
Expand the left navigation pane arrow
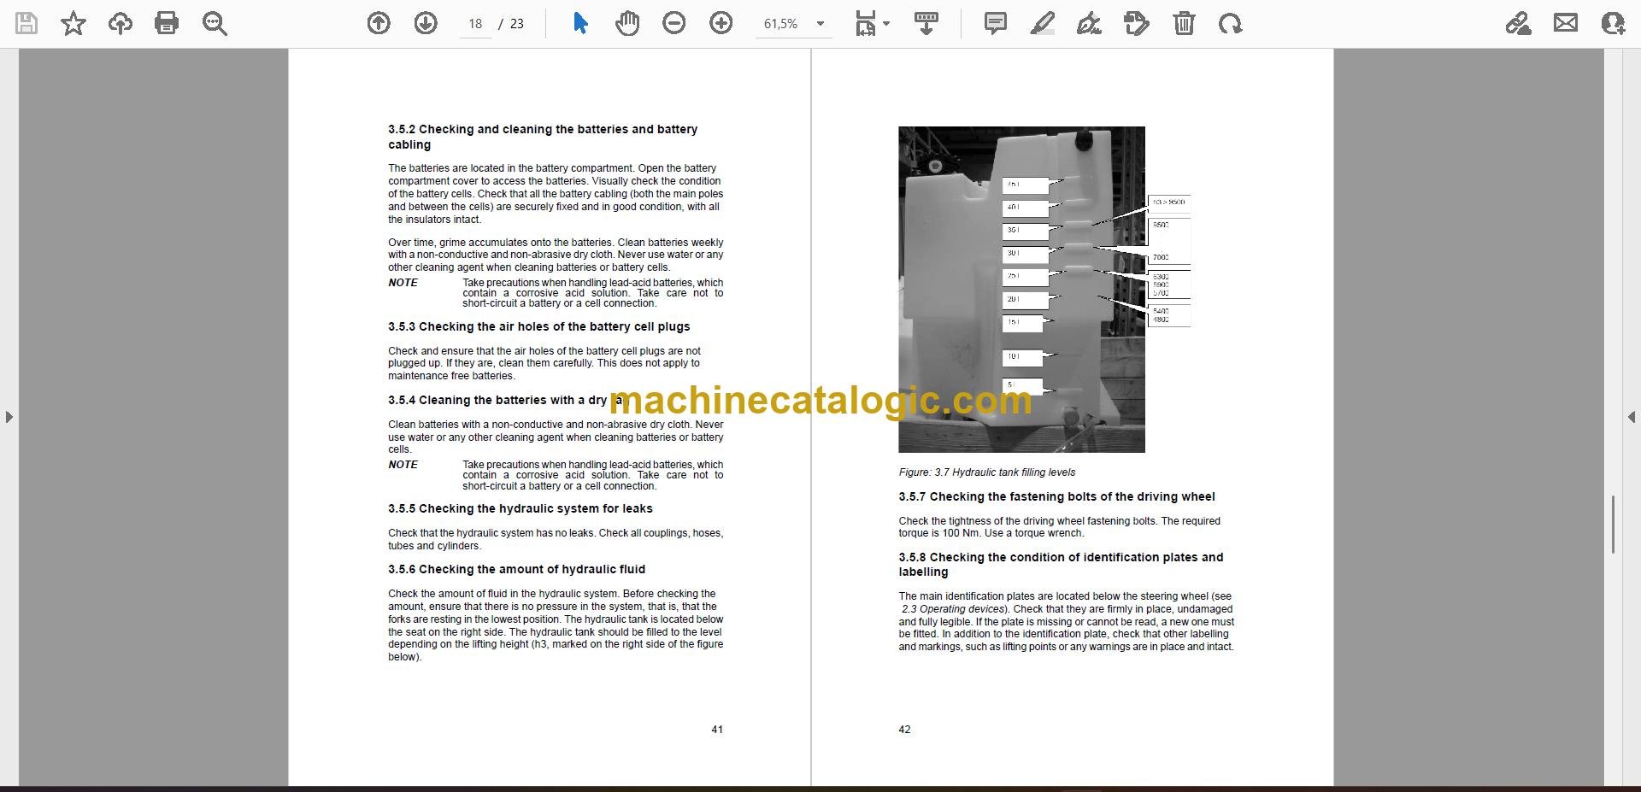click(9, 417)
